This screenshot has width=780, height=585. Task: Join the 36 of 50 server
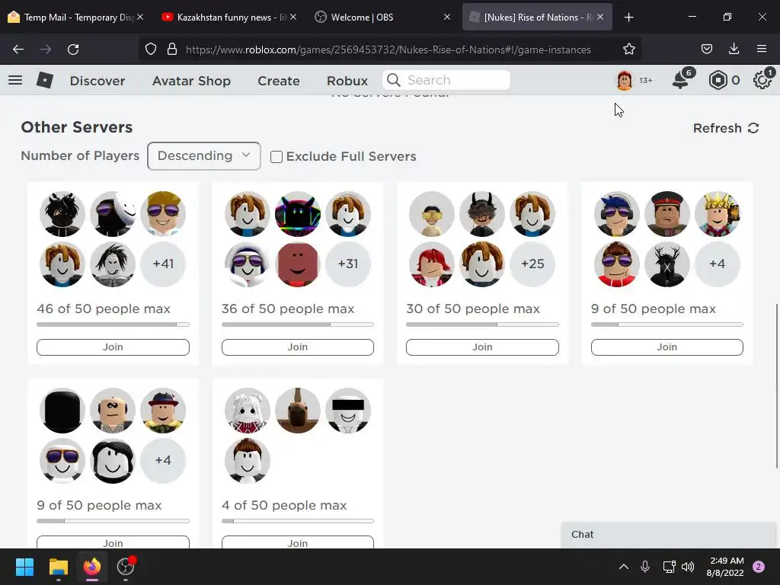pyautogui.click(x=298, y=347)
